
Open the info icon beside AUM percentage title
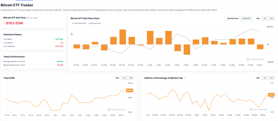(185, 78)
